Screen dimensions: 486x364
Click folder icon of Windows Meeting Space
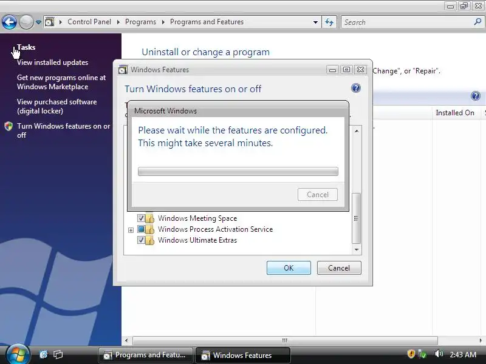point(149,218)
